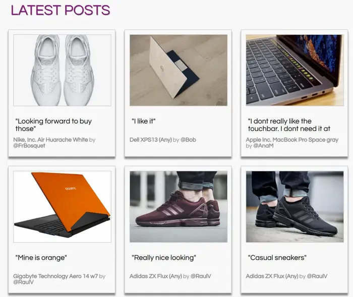
Task: Open the Dell XPS13 (Any) product link
Action: pyautogui.click(x=150, y=140)
